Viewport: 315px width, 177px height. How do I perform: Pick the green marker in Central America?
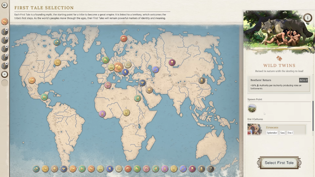[x=44, y=97]
